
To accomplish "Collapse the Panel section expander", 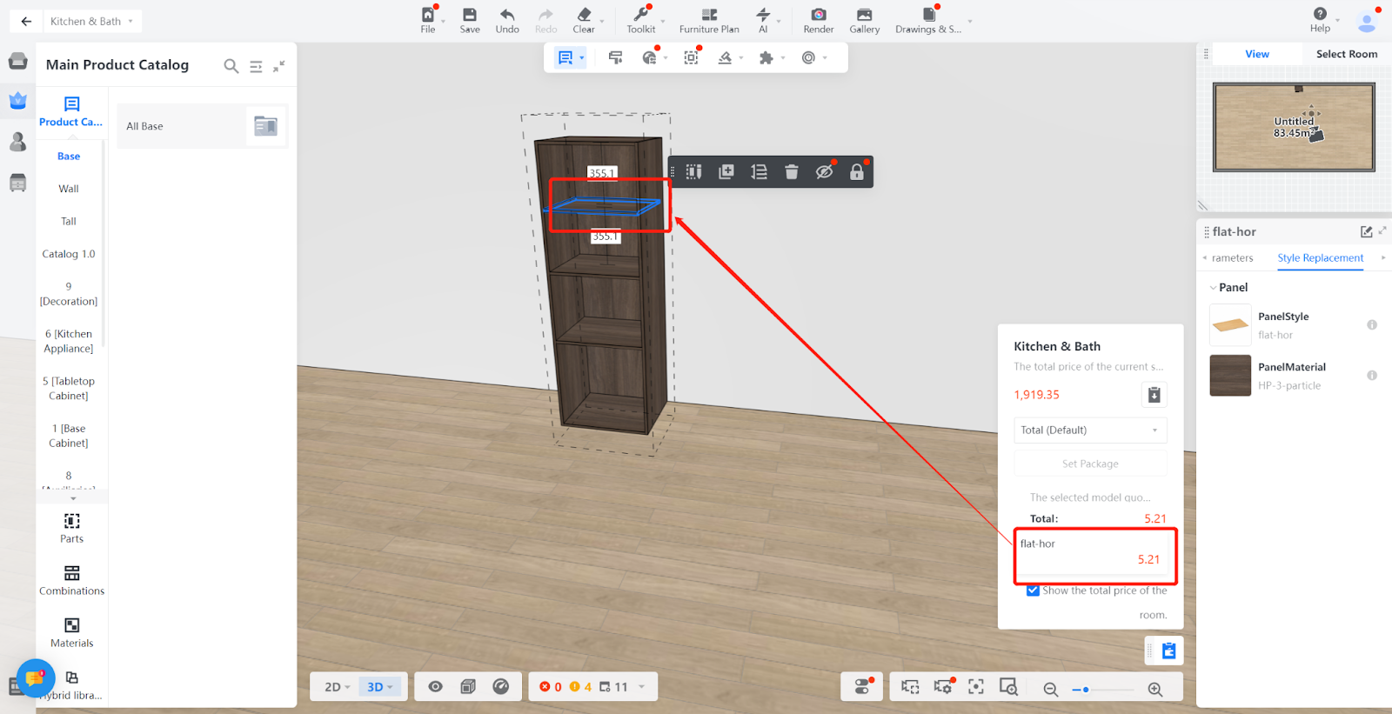I will (1213, 288).
